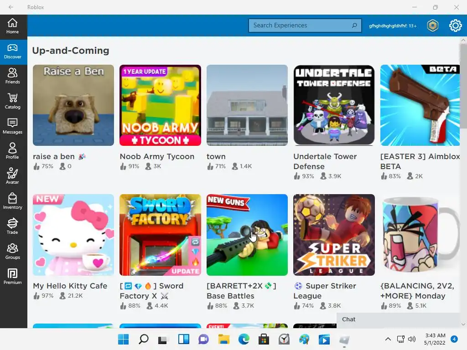The image size is (467, 350).
Task: Open the Windows Start menu
Action: tap(123, 339)
